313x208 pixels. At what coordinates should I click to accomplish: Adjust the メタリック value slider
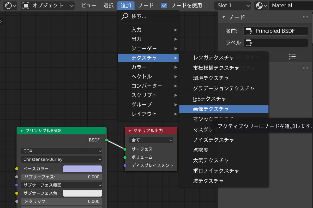coord(61,201)
